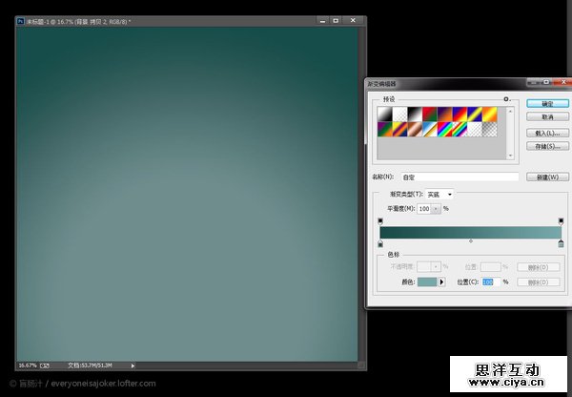Choose the copper gradient preset
Image resolution: width=572 pixels, height=397 pixels.
tap(415, 129)
